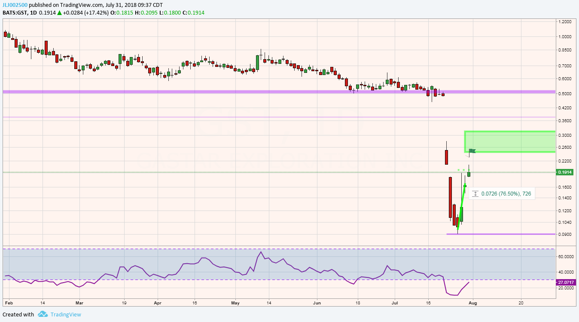
Task: Click the measure tool arrows icon
Action: pos(475,194)
